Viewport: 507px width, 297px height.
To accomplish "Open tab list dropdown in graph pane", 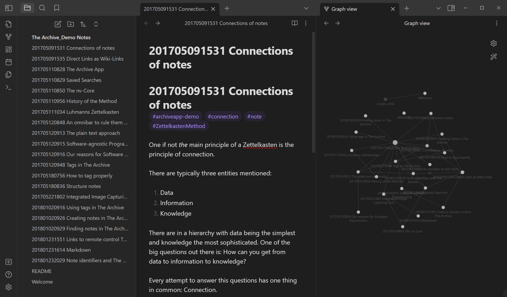I will coord(438,8).
